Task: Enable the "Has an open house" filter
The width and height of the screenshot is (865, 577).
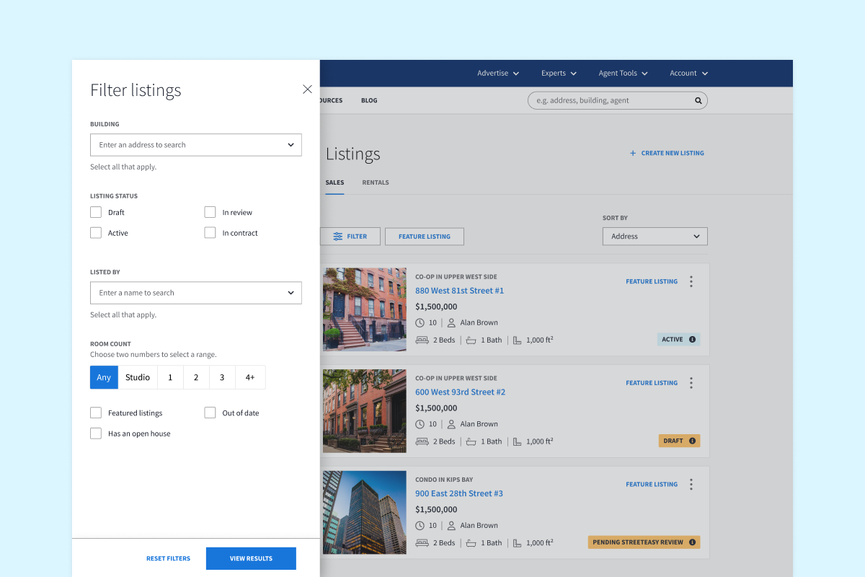Action: 96,433
